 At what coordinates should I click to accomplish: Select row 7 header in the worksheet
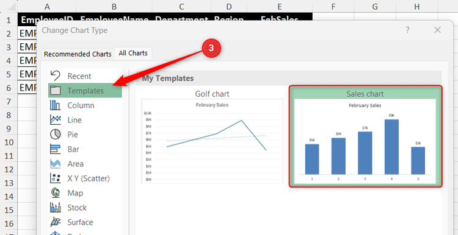(x=9, y=102)
